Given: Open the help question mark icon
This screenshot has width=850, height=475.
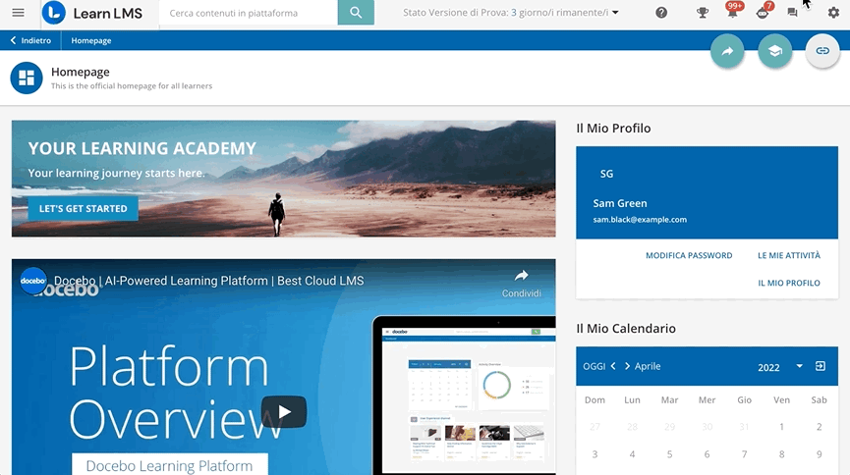Looking at the screenshot, I should point(660,13).
